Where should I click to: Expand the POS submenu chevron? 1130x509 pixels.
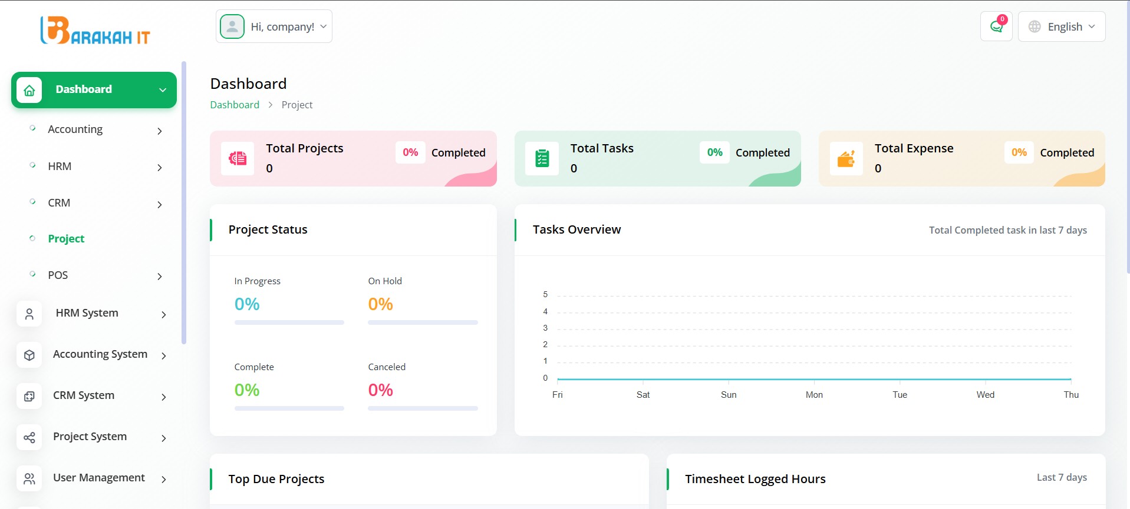(x=159, y=277)
